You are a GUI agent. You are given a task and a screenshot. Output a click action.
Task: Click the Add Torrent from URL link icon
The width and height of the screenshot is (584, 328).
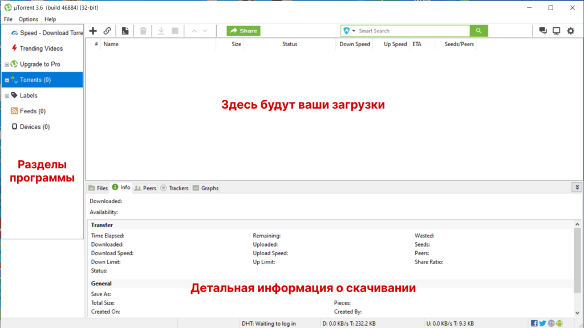[107, 31]
